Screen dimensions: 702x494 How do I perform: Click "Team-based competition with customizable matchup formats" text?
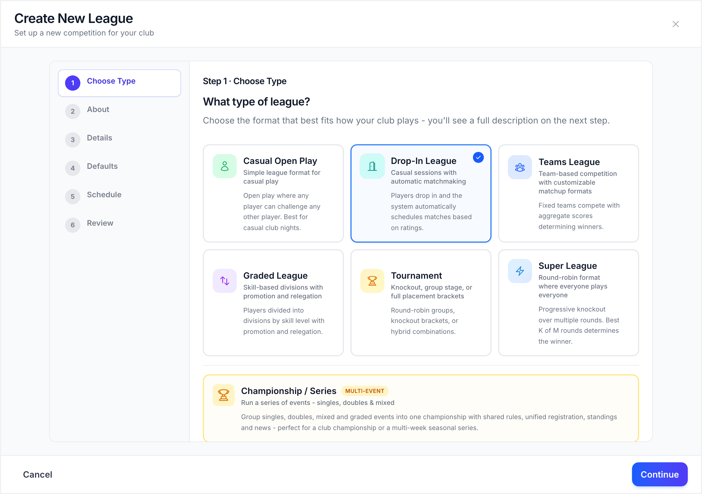pos(578,183)
